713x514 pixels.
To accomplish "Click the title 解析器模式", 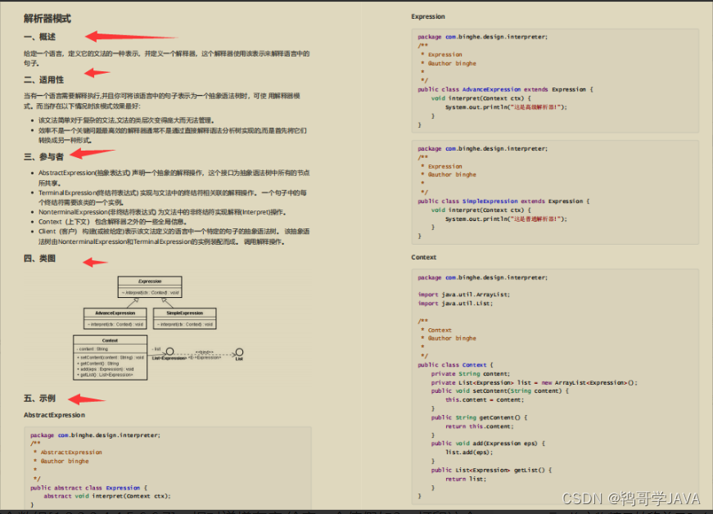I will (47, 19).
